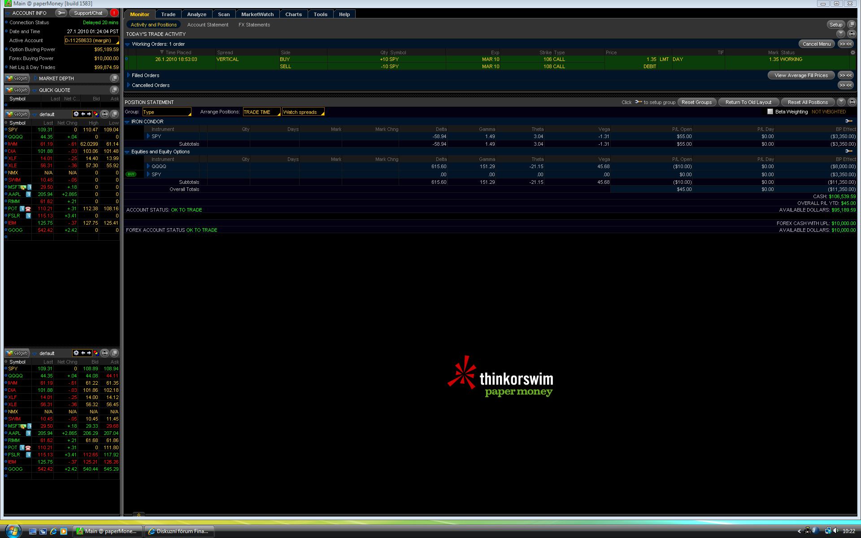Viewport: 861px width, 538px height.
Task: Switch to the Charts tab
Action: pos(293,14)
